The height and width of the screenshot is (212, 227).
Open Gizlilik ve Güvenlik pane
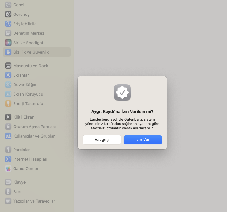(31, 52)
